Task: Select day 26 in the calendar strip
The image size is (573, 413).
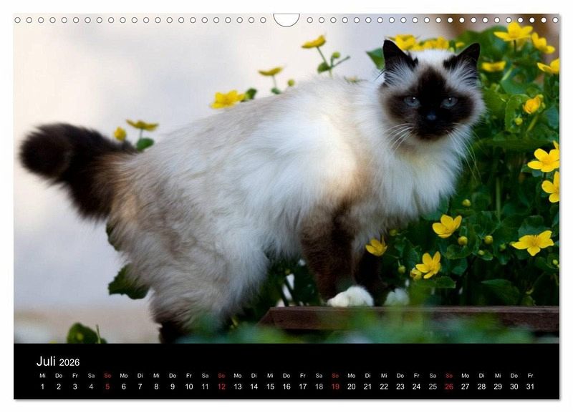Action: [x=449, y=387]
